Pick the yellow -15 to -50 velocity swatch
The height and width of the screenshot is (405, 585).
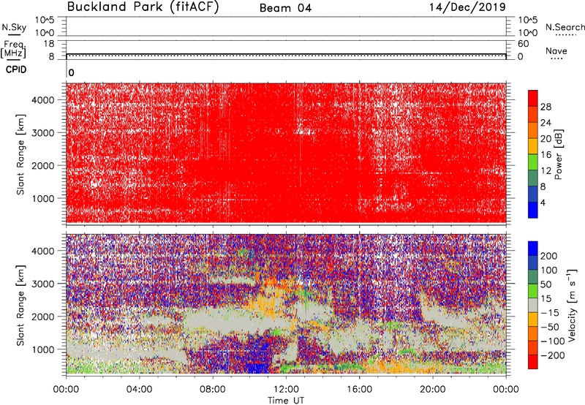point(533,319)
